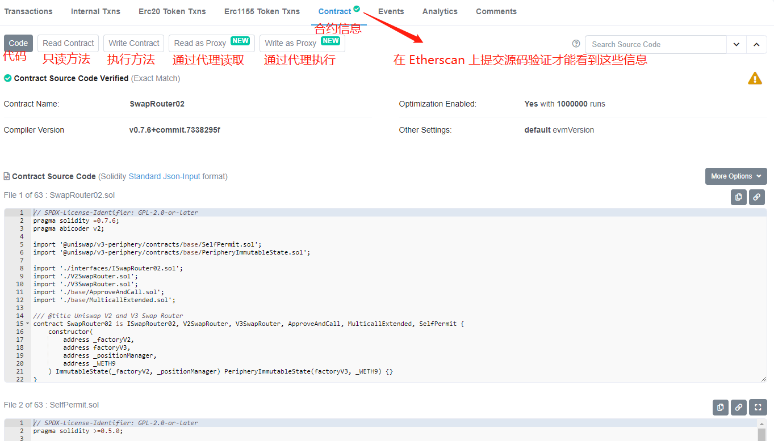
Task: Open the Erc20 Token Txns tab
Action: 172,11
